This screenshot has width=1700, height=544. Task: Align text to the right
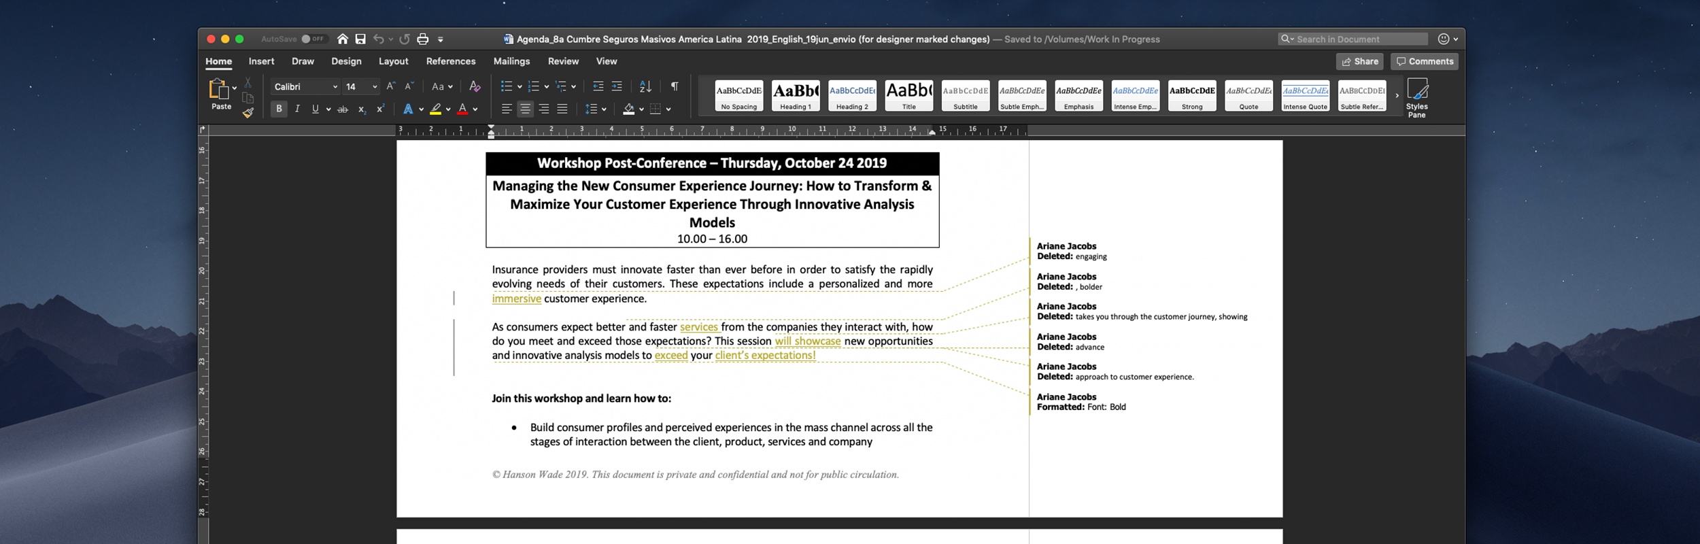[544, 109]
